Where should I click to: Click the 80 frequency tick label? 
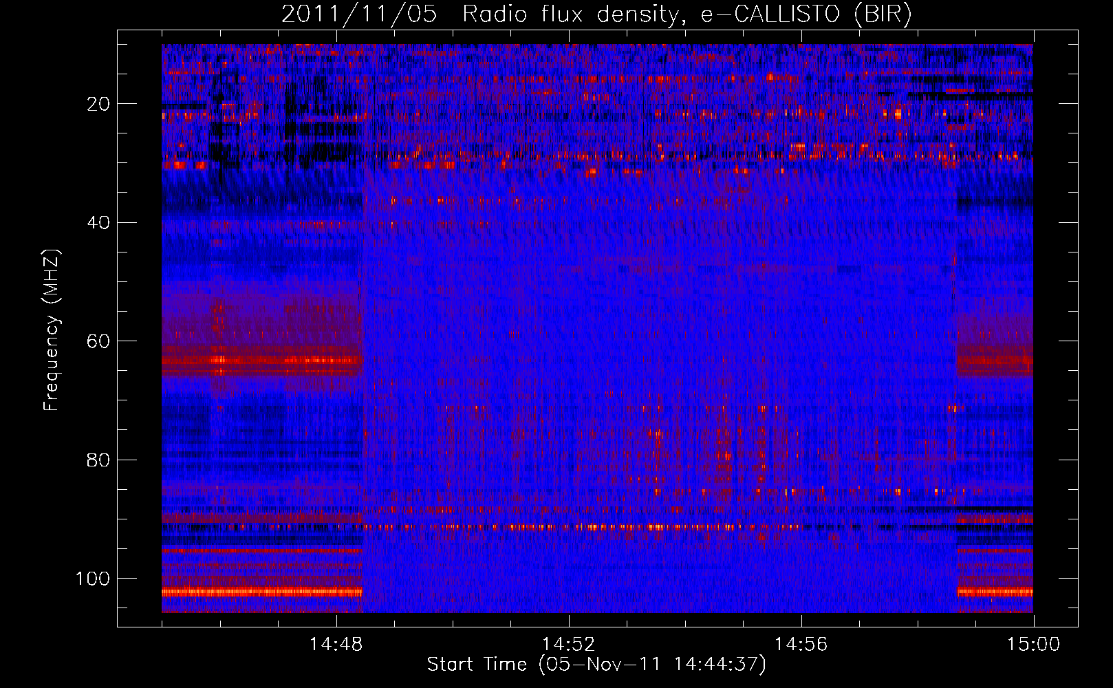point(98,460)
